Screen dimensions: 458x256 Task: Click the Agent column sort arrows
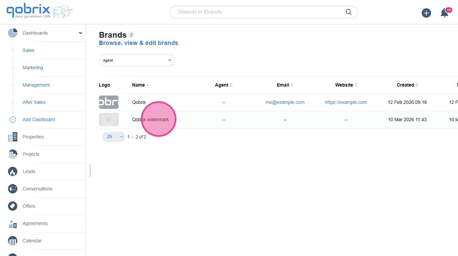(x=231, y=85)
